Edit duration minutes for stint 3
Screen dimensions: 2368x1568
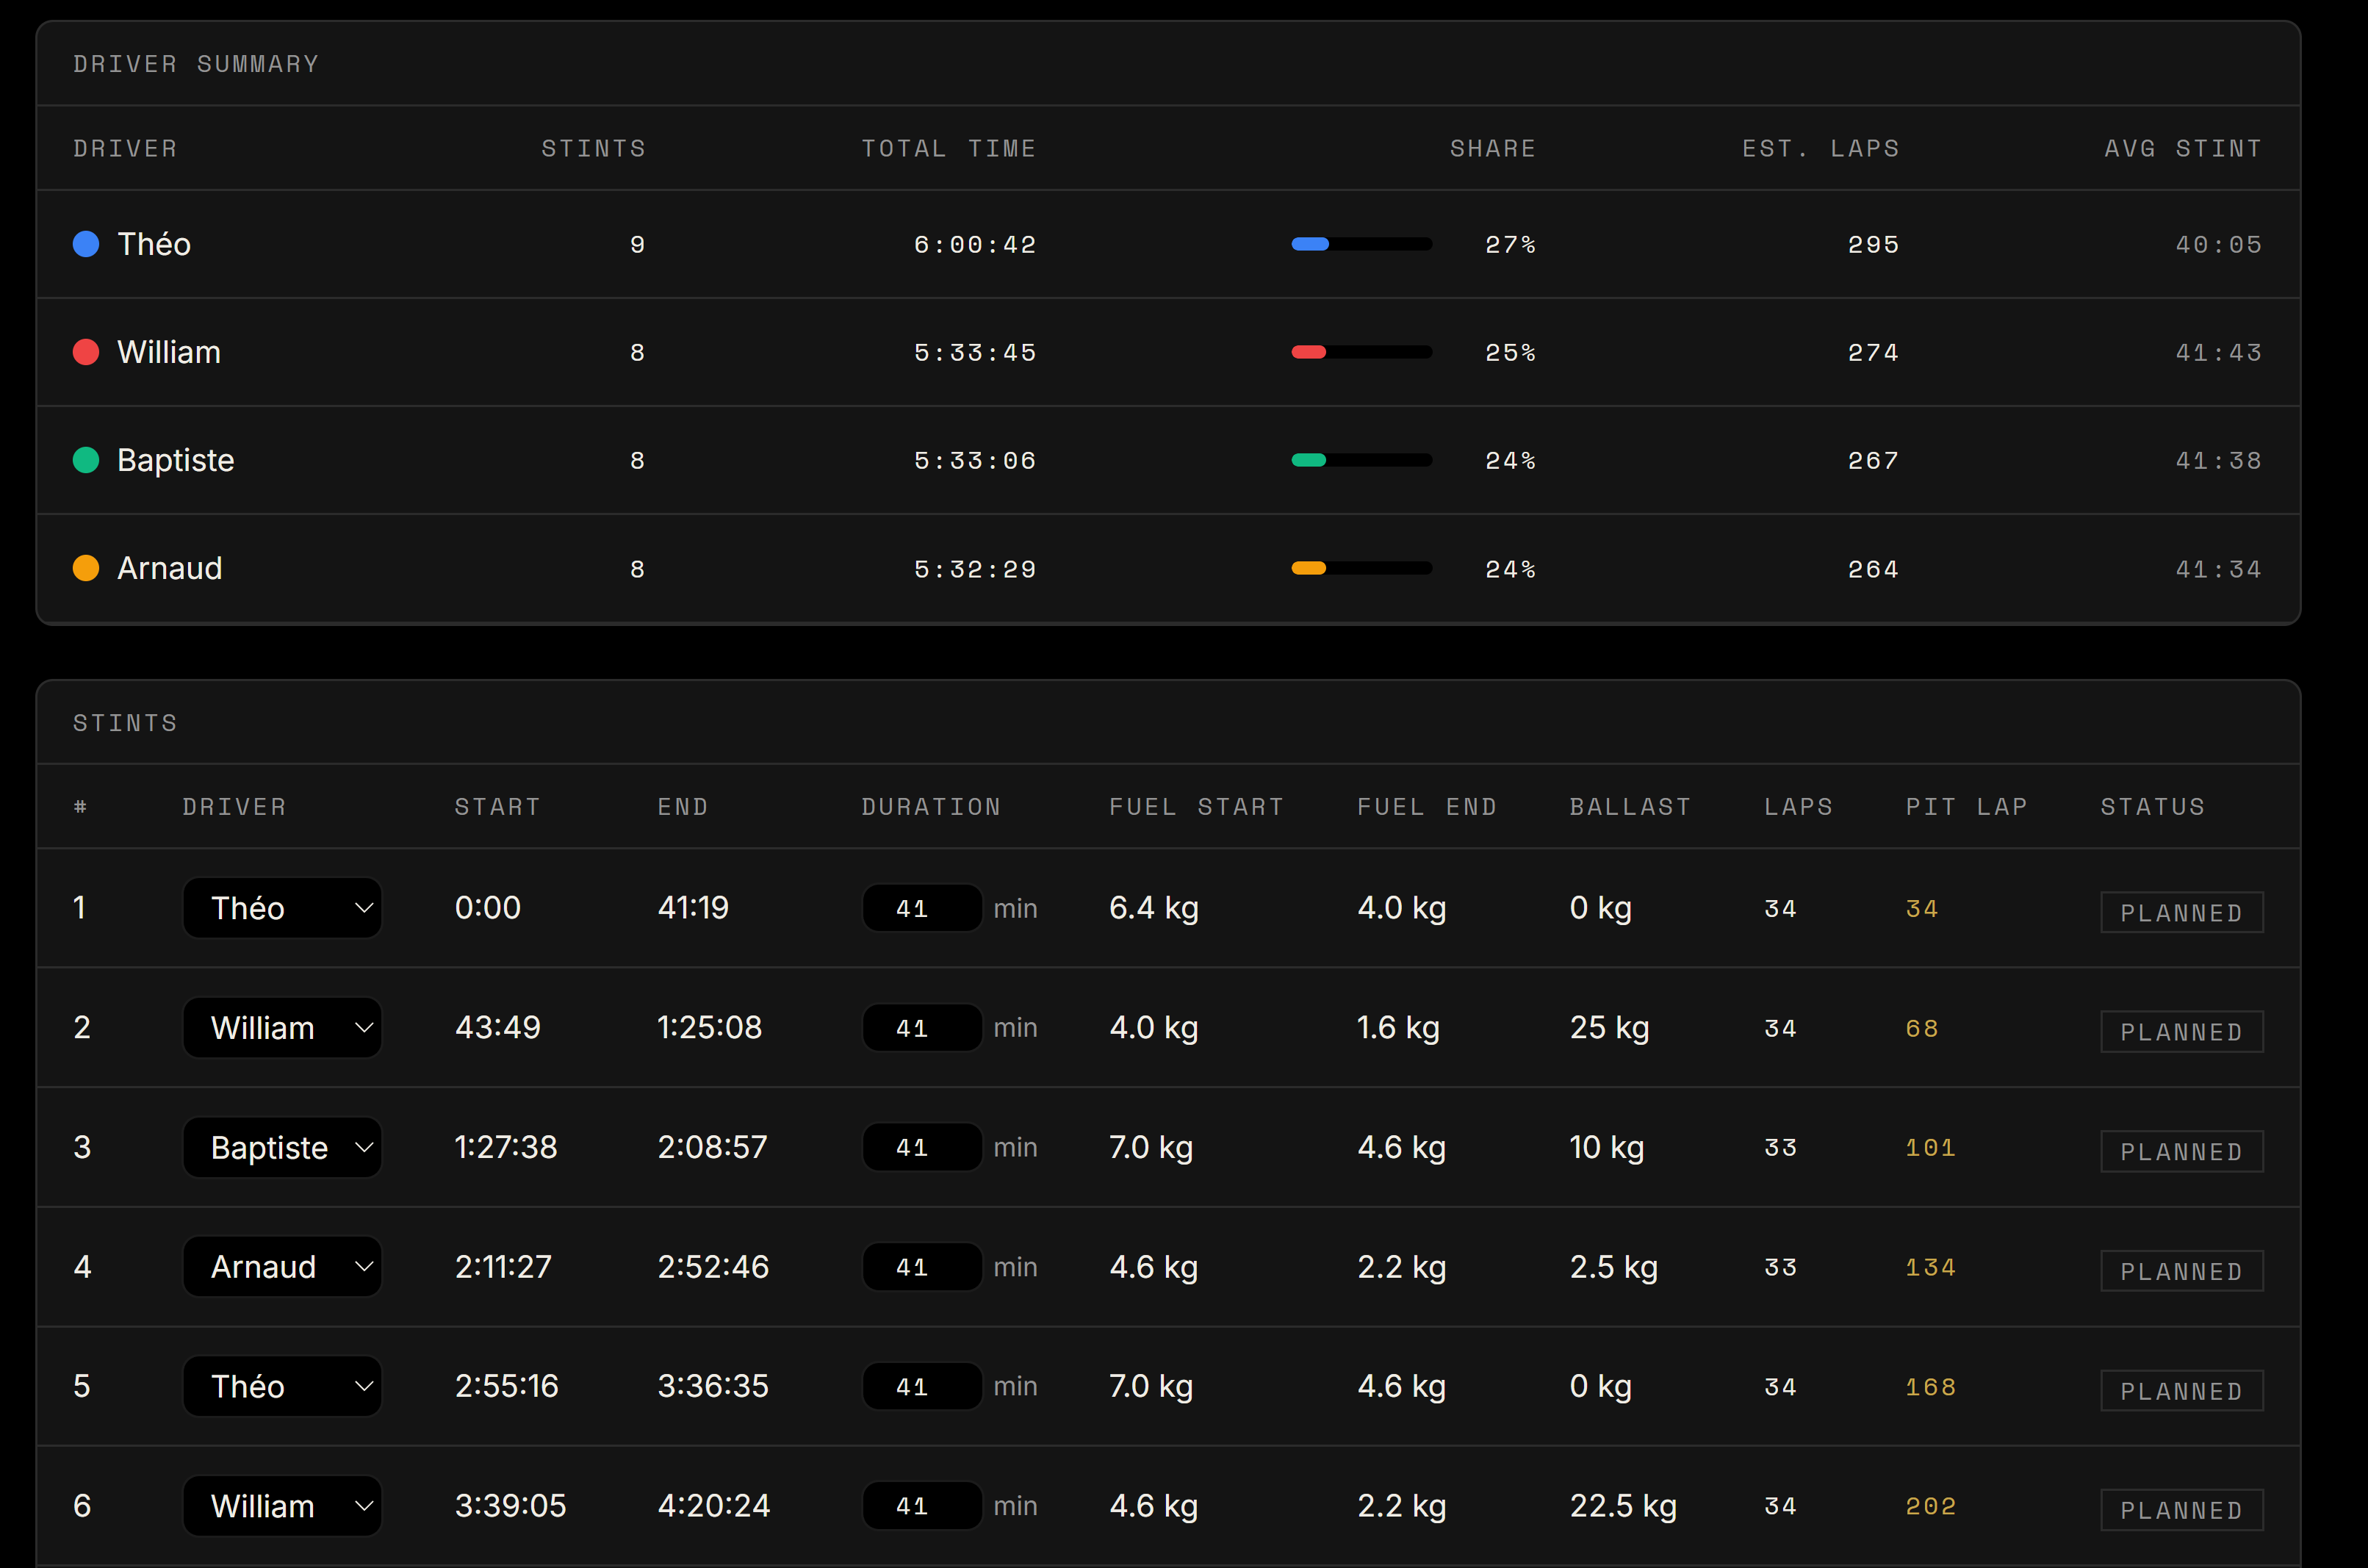click(x=921, y=1147)
